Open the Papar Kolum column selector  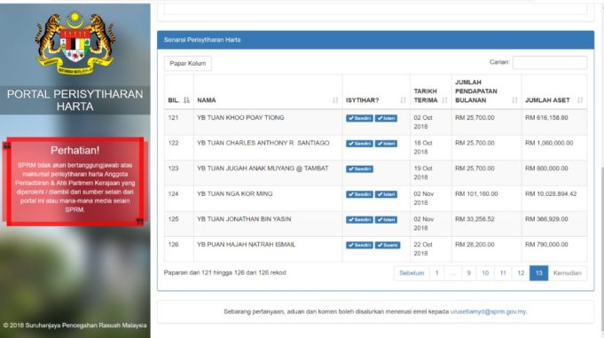pos(188,63)
